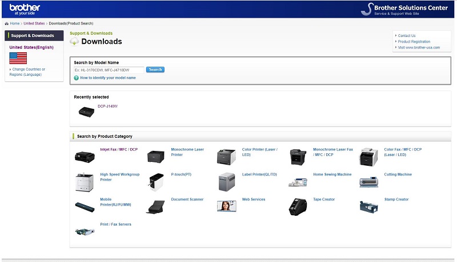The height and width of the screenshot is (262, 457).
Task: Click the Tape Creator image
Action: pos(298,207)
